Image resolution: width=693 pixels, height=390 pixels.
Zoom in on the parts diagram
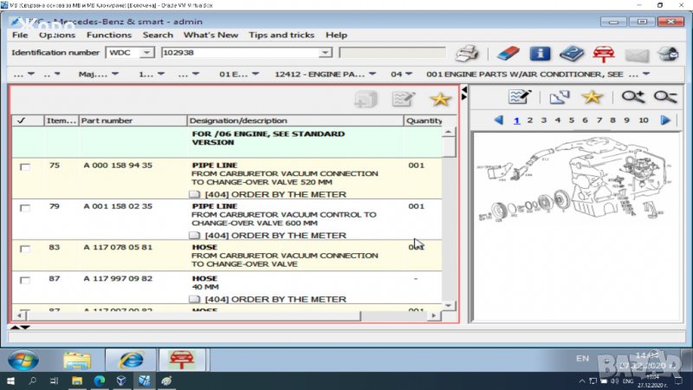click(x=633, y=97)
